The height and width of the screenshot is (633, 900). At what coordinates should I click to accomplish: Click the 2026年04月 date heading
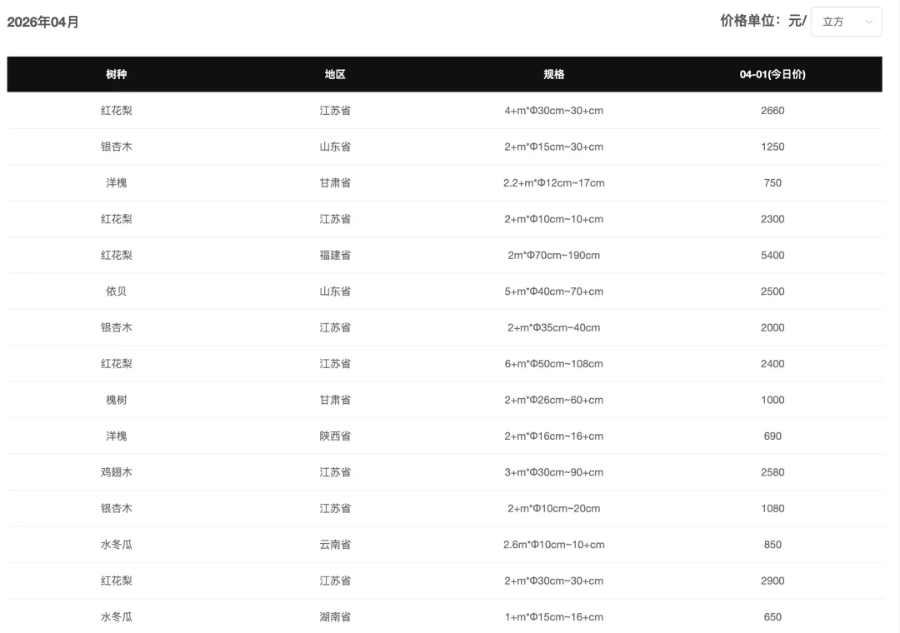43,22
